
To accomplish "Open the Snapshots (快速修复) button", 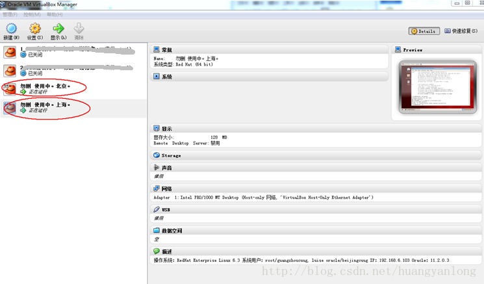I will (x=461, y=31).
